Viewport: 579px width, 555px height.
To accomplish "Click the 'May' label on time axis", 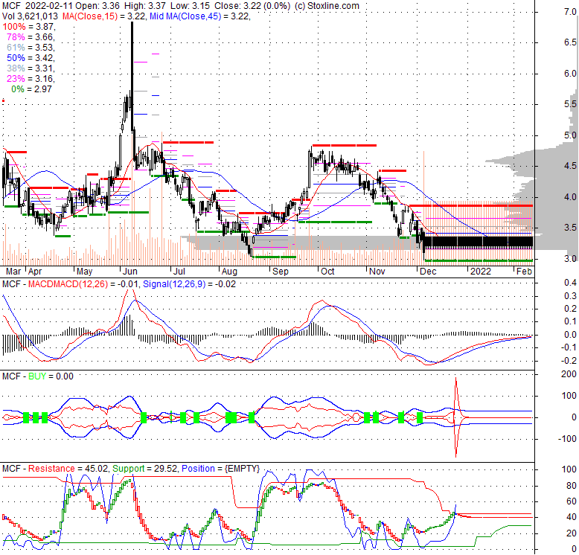I will pyautogui.click(x=84, y=272).
